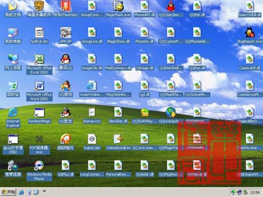Select the 我的电脑 (My Computer) icon
The image size is (263, 197).
(x=13, y=33)
